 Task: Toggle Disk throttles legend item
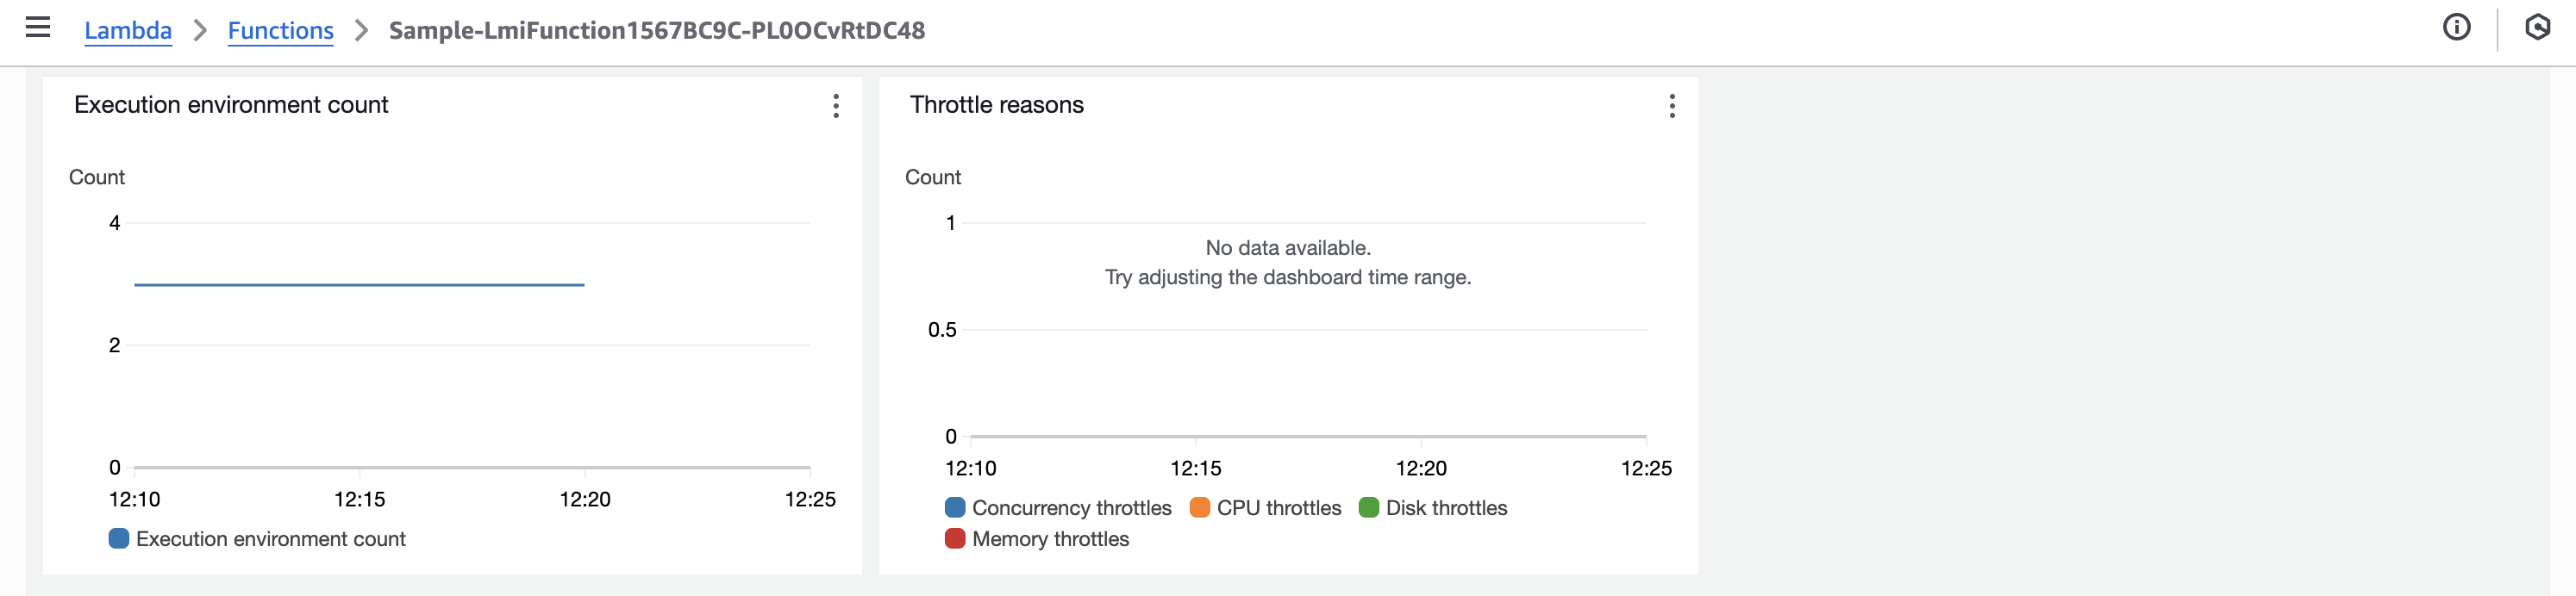coord(1445,508)
